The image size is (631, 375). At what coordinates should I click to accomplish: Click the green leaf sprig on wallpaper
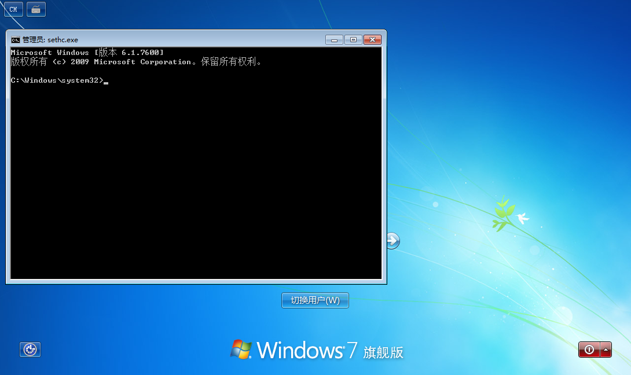pos(502,214)
